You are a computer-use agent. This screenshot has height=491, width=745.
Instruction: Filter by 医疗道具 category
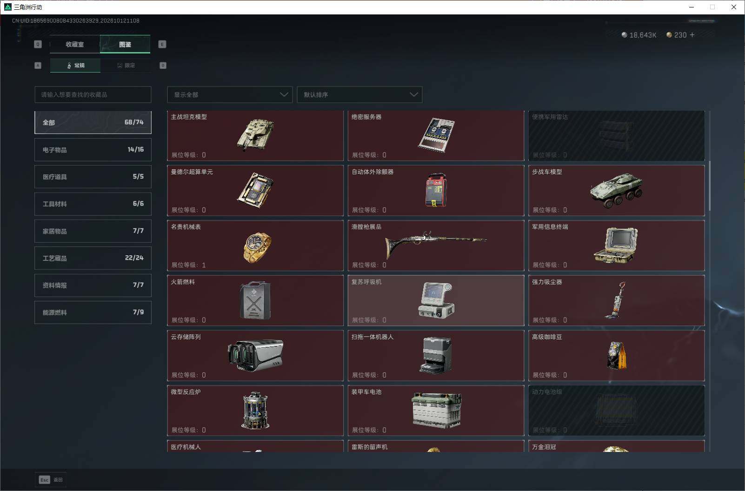pyautogui.click(x=93, y=177)
